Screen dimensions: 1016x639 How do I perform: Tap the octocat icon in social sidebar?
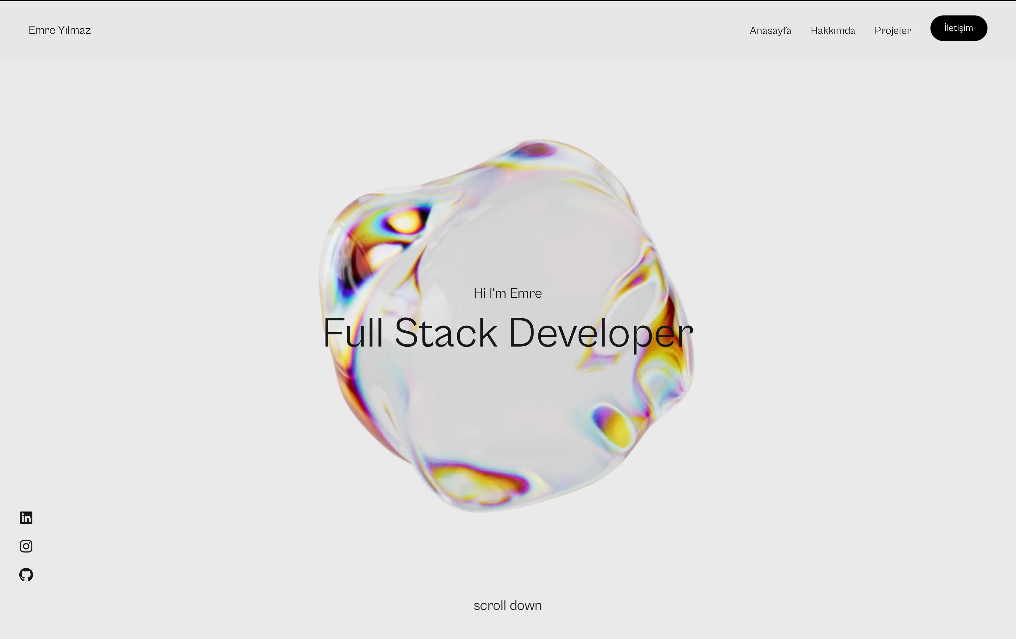click(x=26, y=575)
